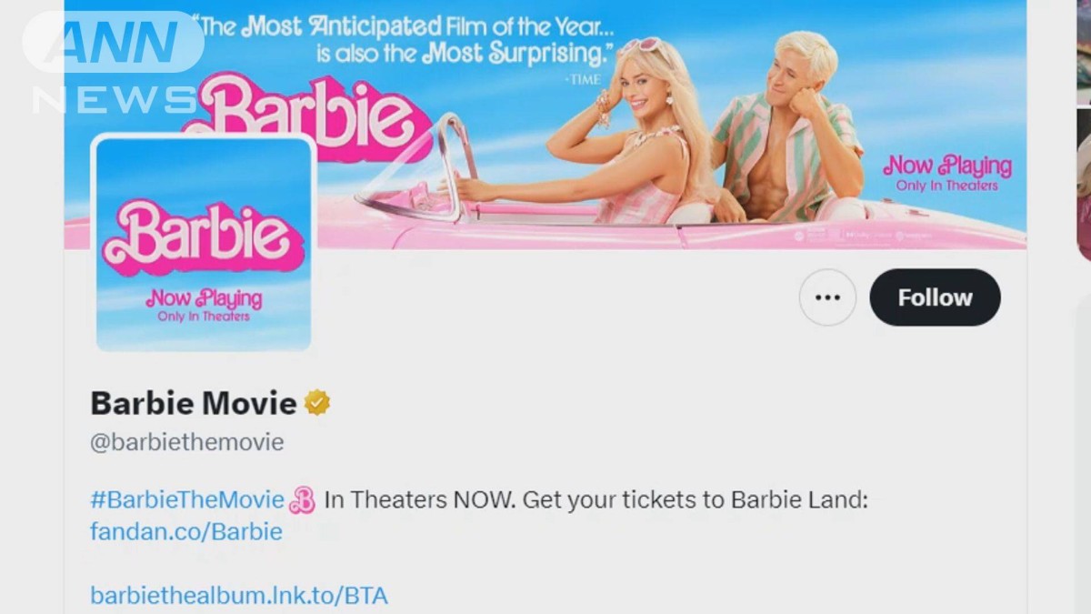The width and height of the screenshot is (1091, 614).
Task: Open the Barbie header banner image
Action: click(x=545, y=125)
